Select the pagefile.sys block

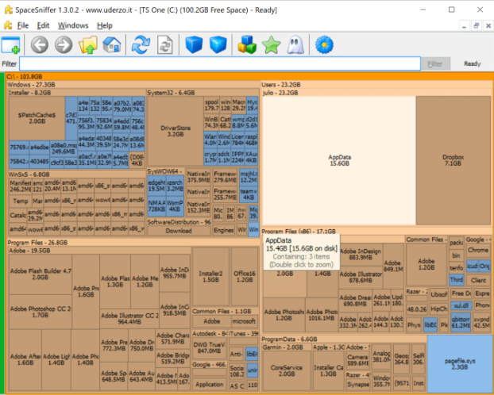tap(460, 363)
